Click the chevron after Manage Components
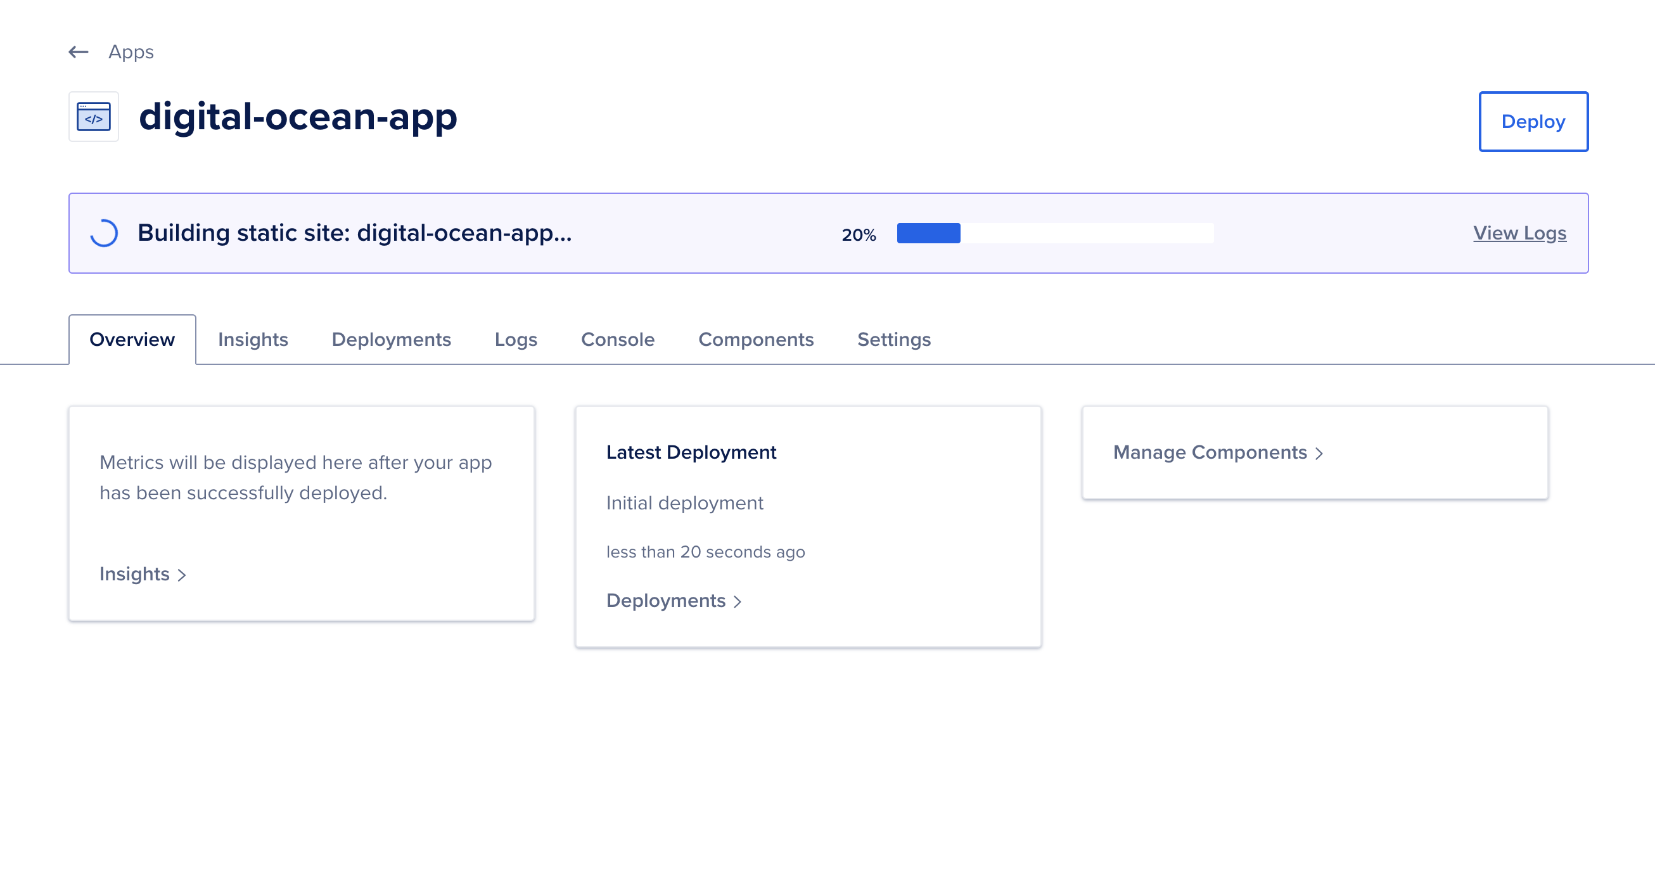 click(1319, 454)
